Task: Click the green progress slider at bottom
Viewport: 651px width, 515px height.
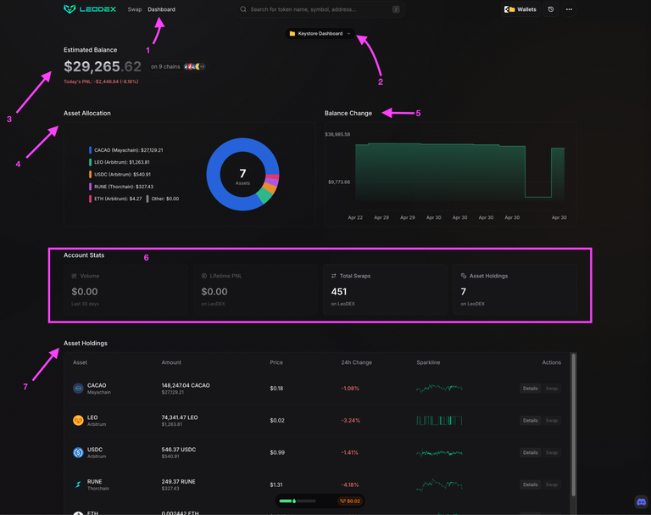Action: (x=298, y=501)
